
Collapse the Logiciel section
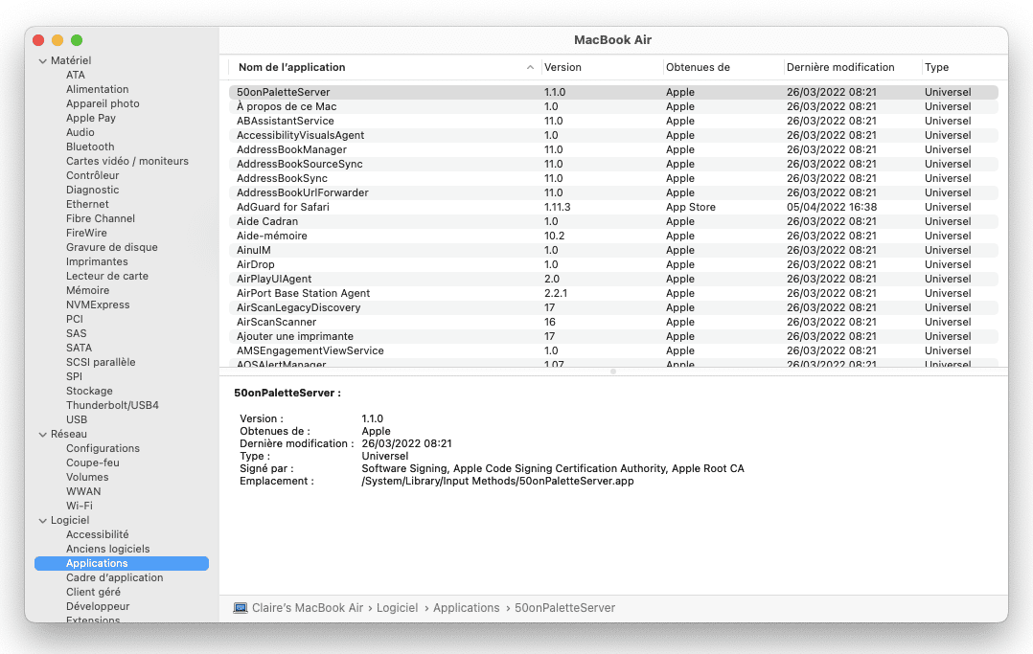(x=42, y=521)
